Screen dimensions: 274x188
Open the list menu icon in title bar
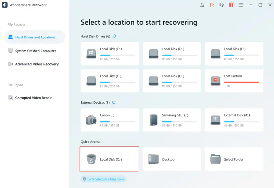[241, 5]
